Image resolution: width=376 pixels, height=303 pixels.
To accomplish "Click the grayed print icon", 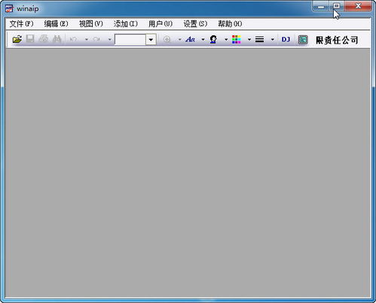I will tap(44, 39).
